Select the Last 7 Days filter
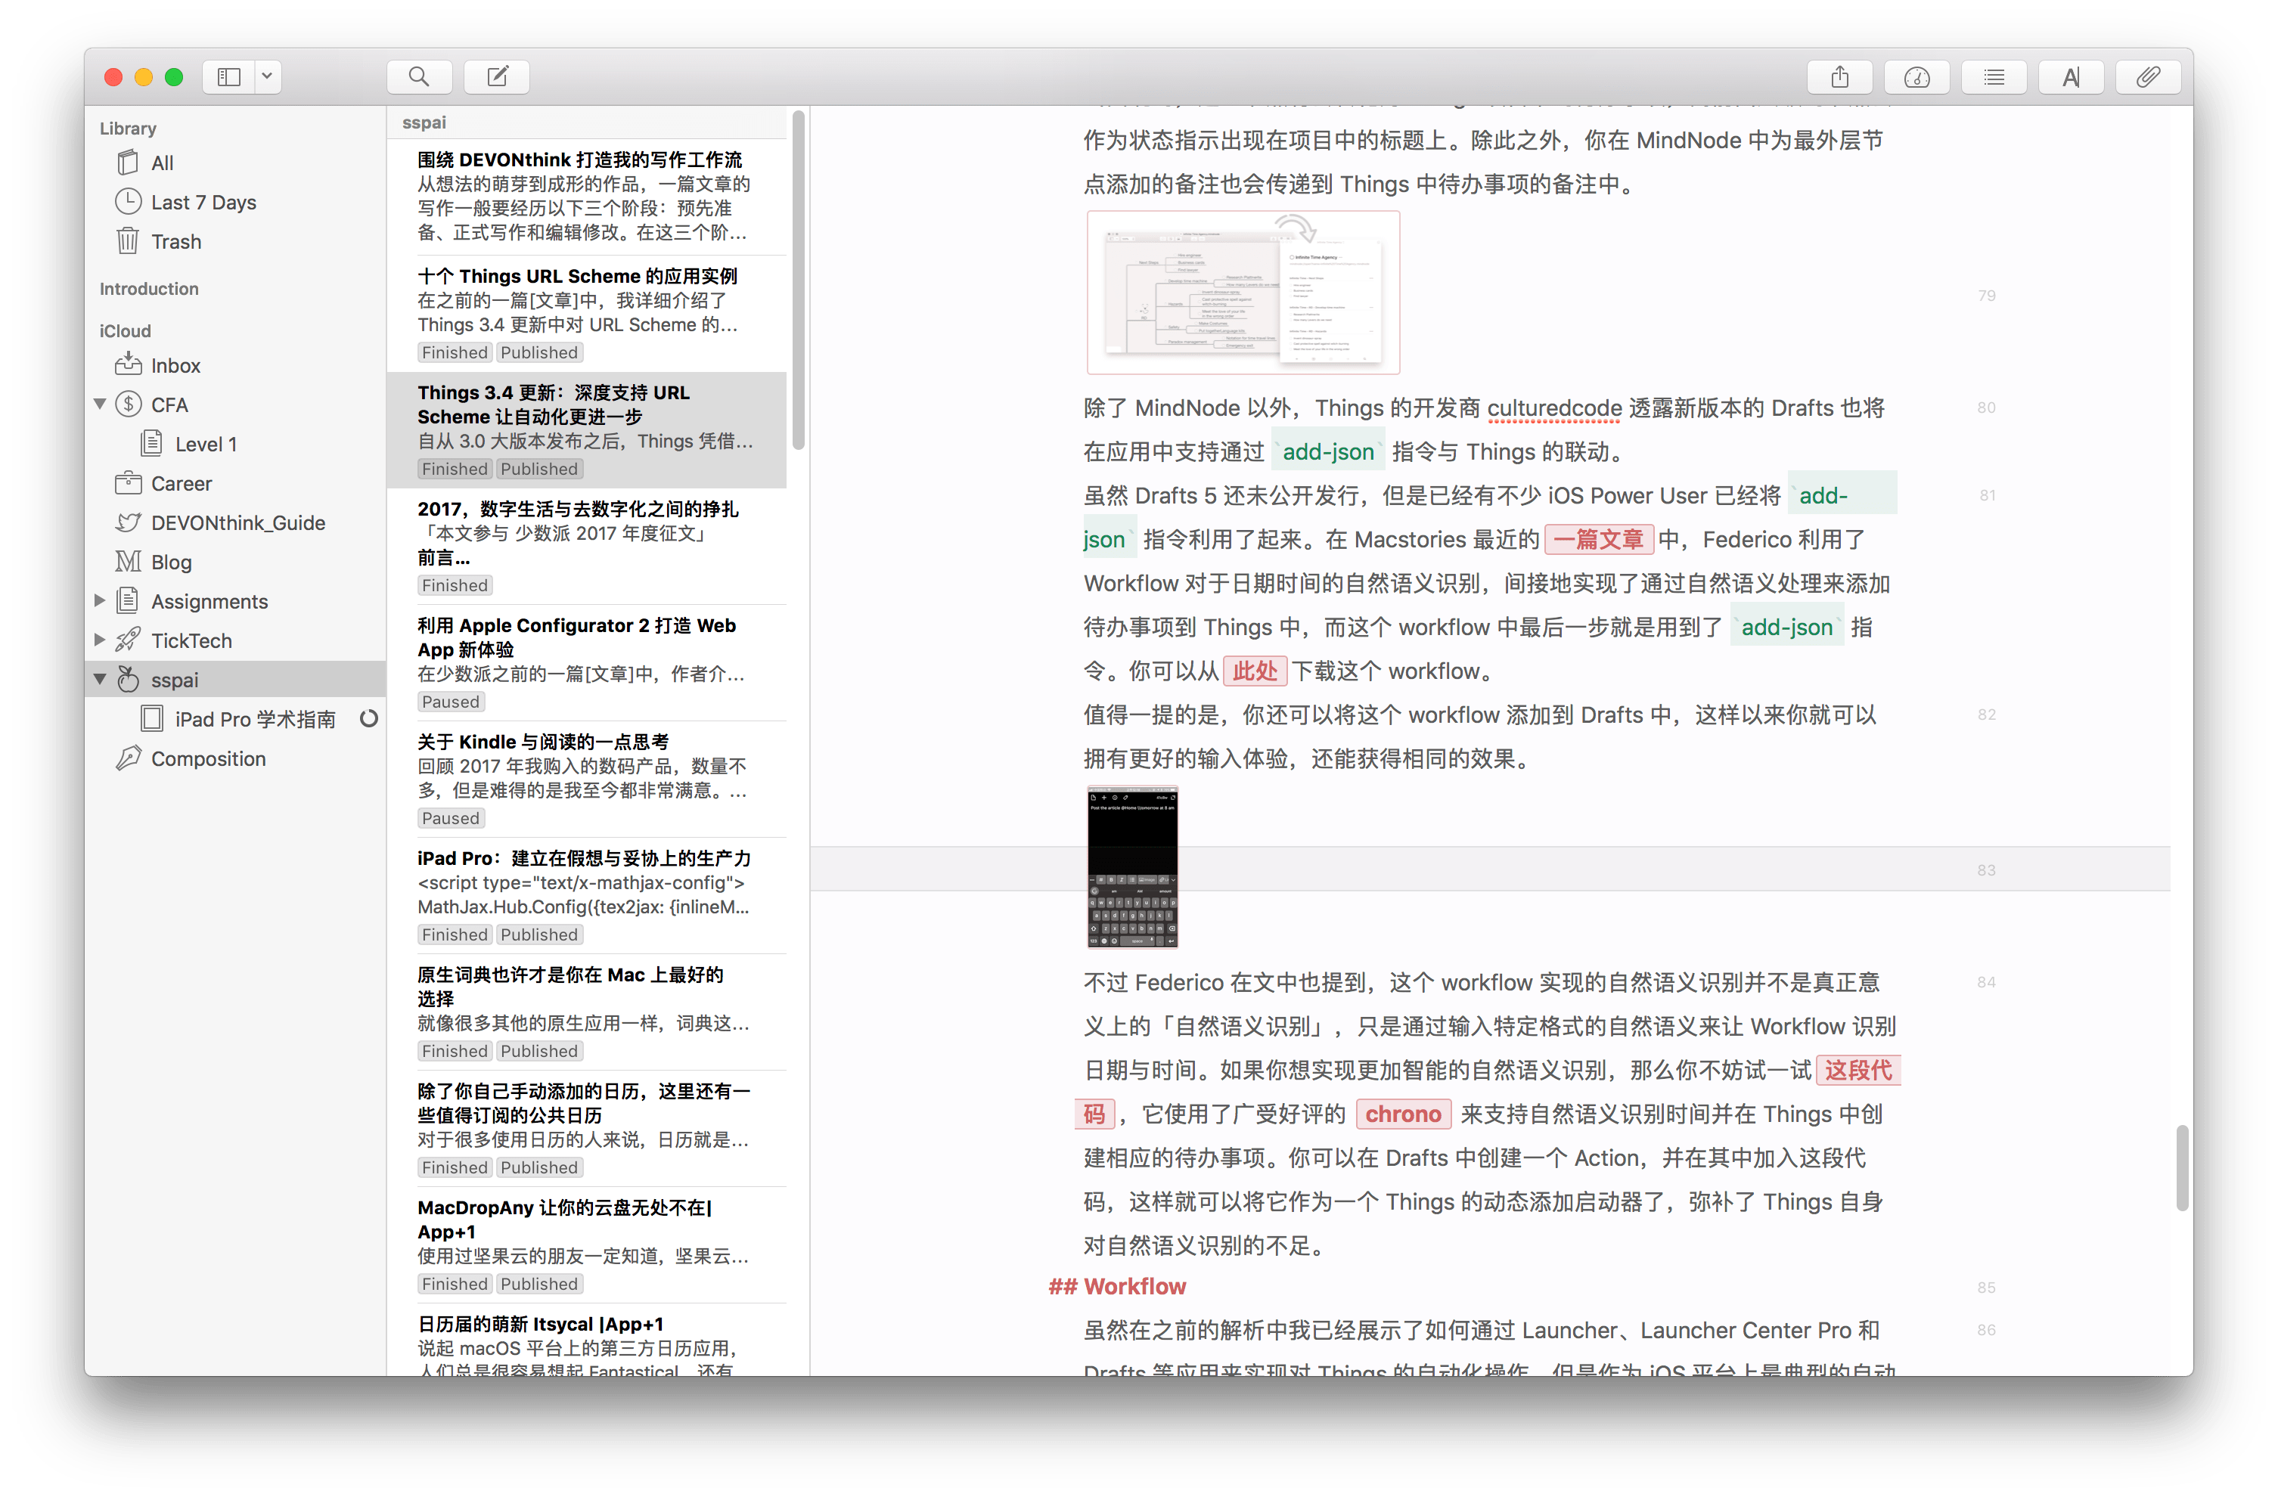This screenshot has height=1497, width=2278. point(203,202)
